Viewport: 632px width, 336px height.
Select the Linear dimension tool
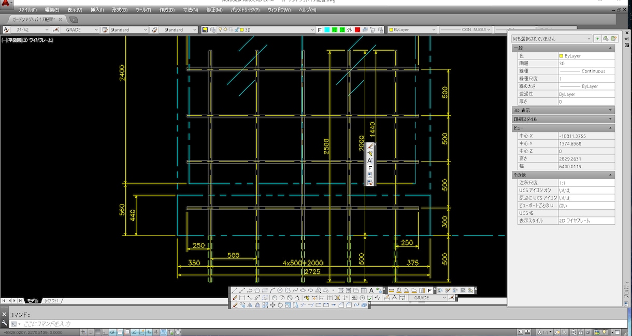pos(242,298)
